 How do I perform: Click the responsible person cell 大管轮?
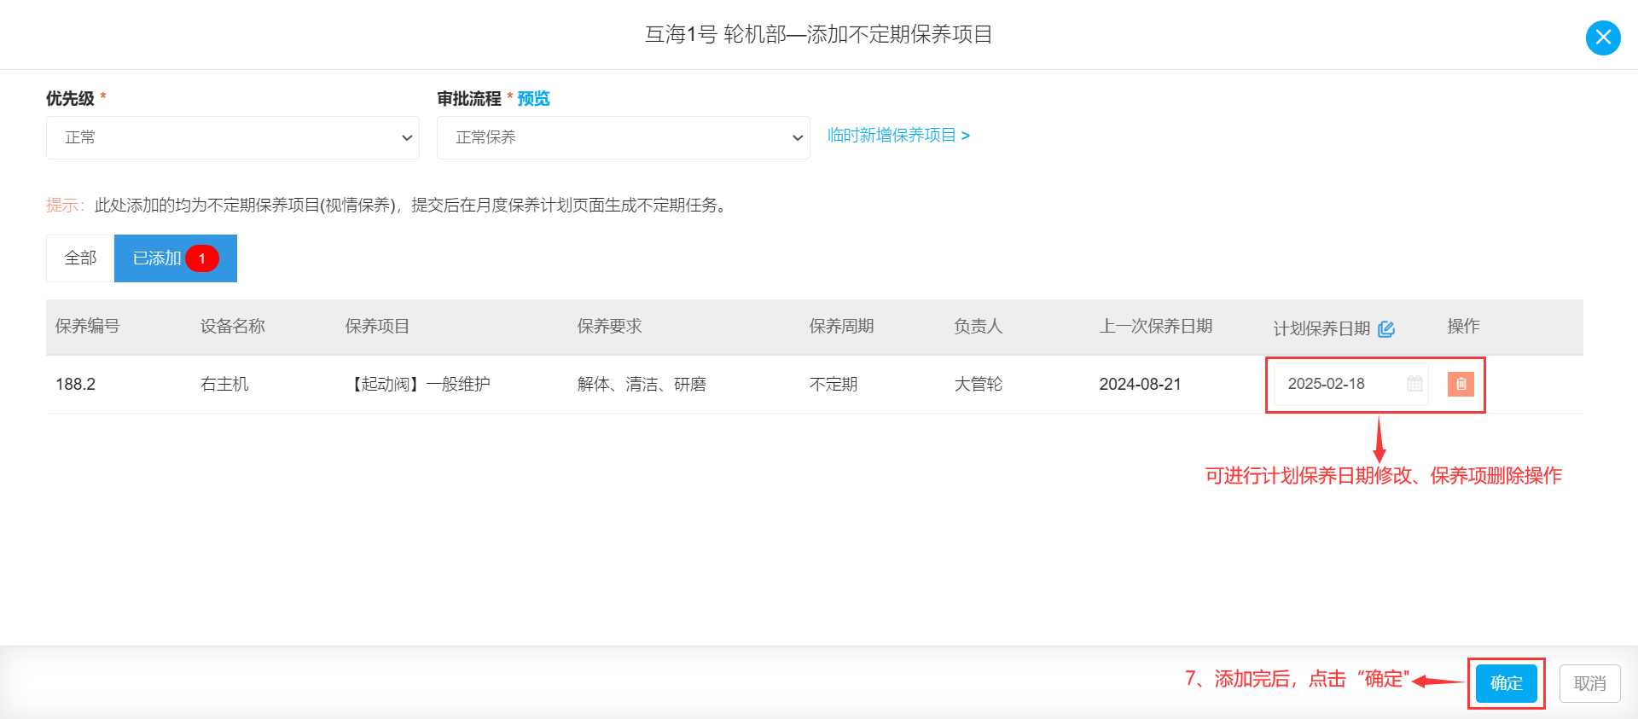click(x=979, y=385)
